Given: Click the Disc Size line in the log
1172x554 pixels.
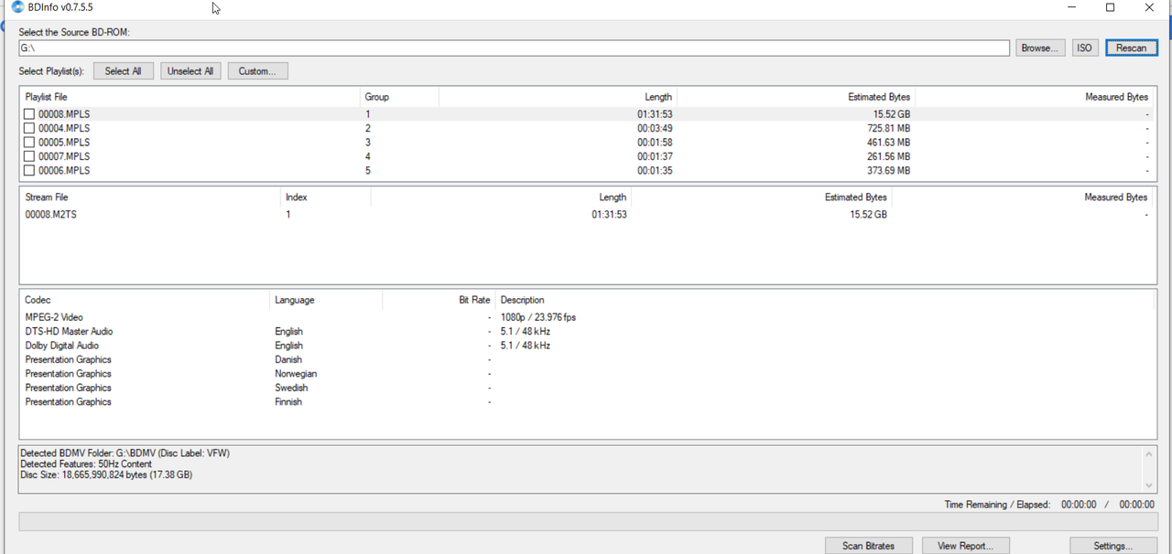Looking at the screenshot, I should tap(106, 475).
